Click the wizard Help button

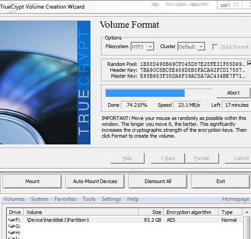click(127, 158)
